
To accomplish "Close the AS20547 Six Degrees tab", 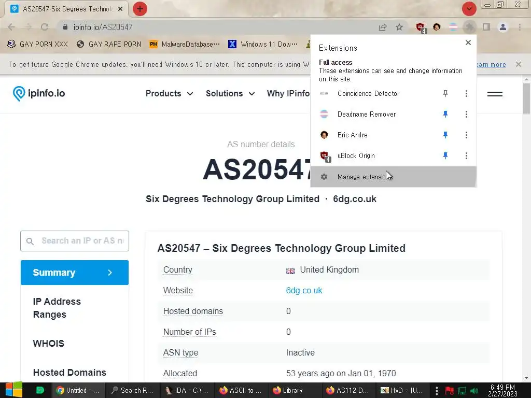I will click(x=120, y=9).
